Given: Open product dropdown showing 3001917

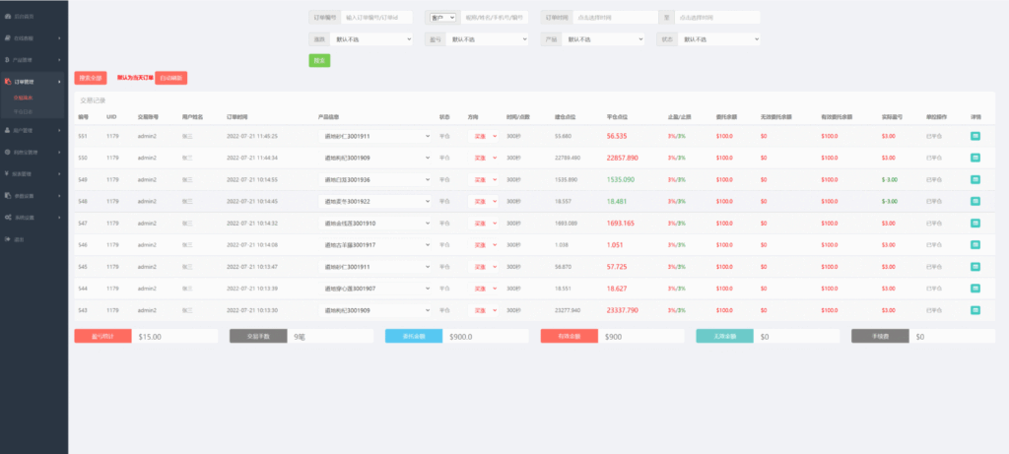Looking at the screenshot, I should pyautogui.click(x=375, y=245).
